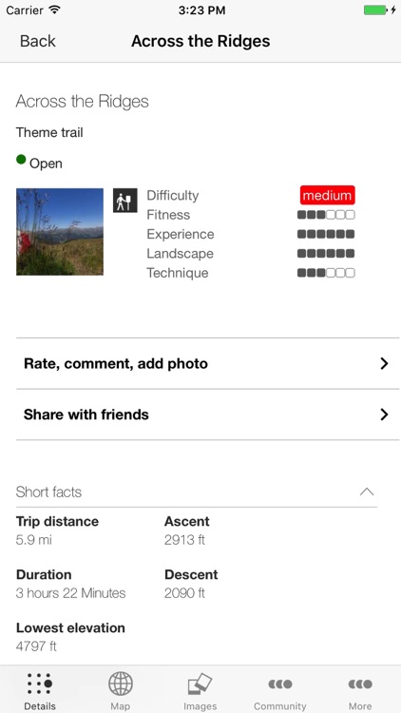
Task: Tap the red medium difficulty badge
Action: tap(327, 196)
